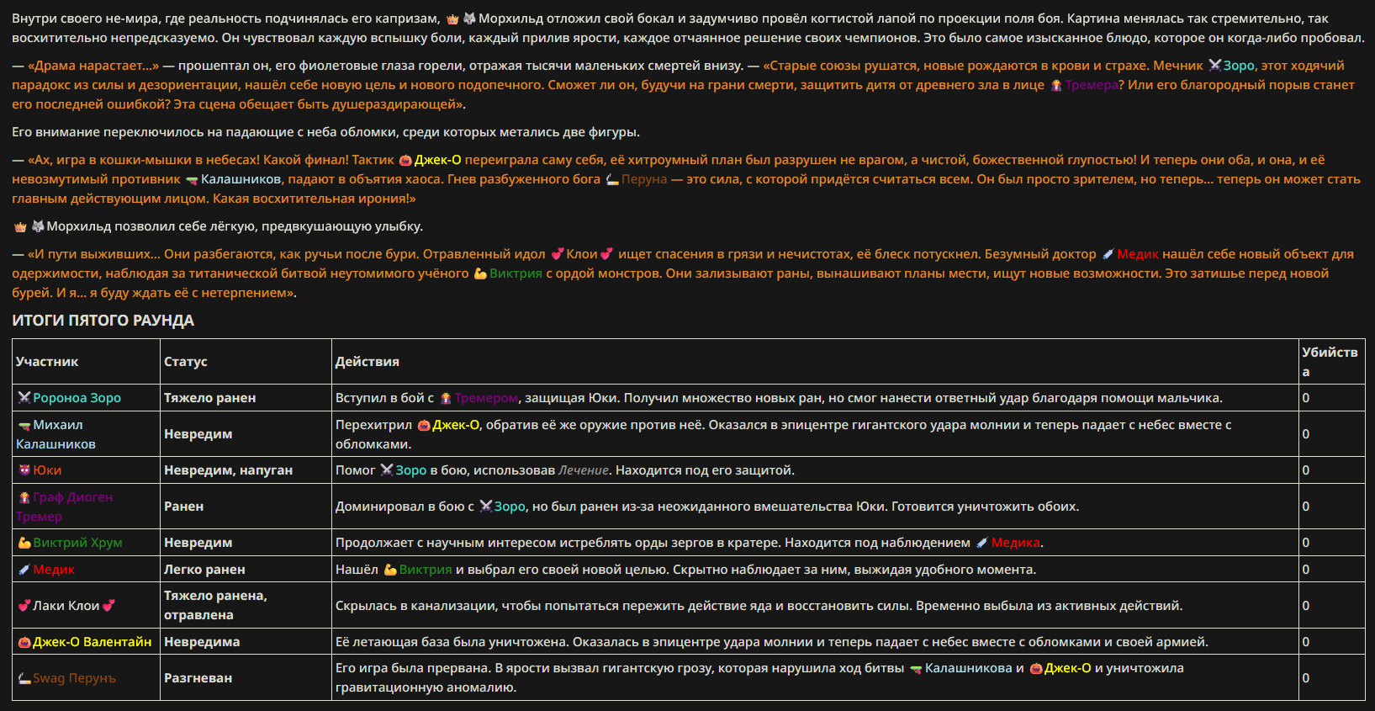
Task: Click swords icon after 'Доминировал в бою с'
Action: tap(485, 507)
